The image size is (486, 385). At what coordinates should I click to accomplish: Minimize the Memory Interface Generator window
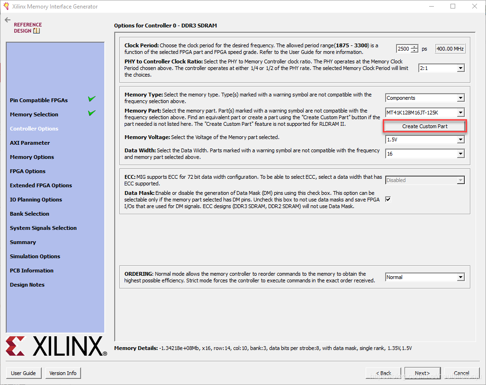click(432, 6)
